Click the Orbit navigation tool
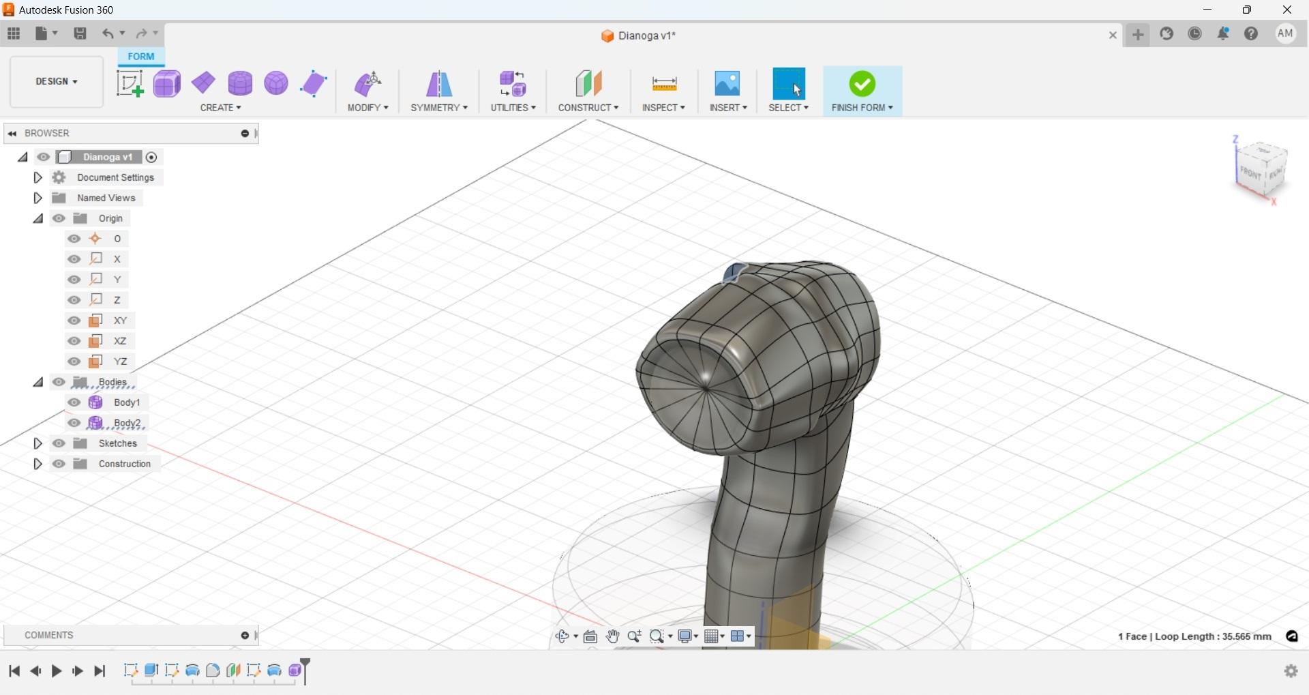 (x=562, y=636)
